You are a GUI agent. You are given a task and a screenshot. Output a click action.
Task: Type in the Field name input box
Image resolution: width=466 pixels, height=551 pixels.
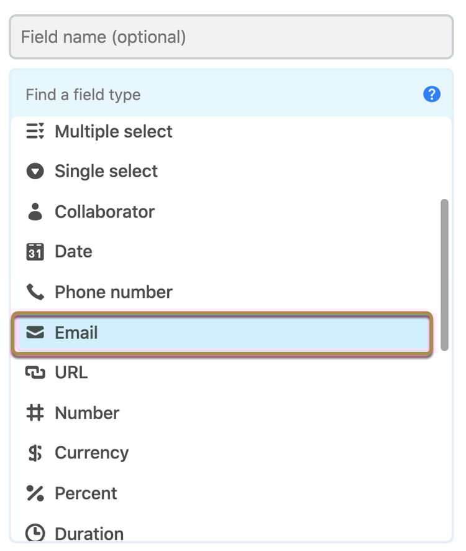pos(231,37)
